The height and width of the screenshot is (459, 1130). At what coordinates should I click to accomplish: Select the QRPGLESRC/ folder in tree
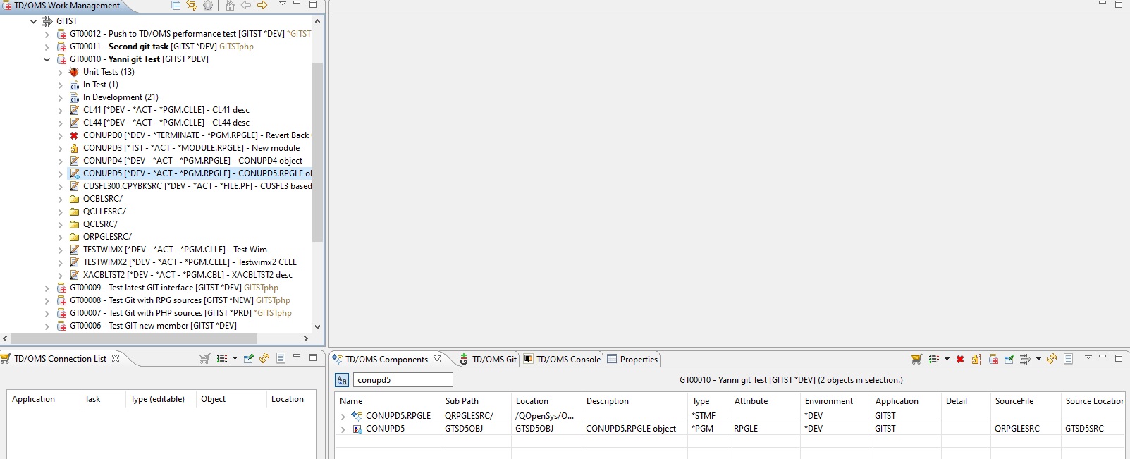pyautogui.click(x=107, y=237)
